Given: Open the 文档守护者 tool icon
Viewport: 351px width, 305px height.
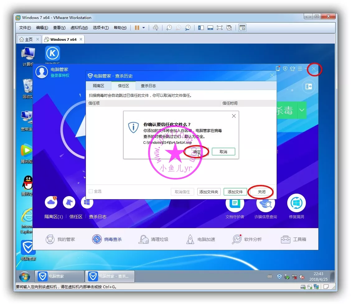Looking at the screenshot, I should pyautogui.click(x=235, y=203).
